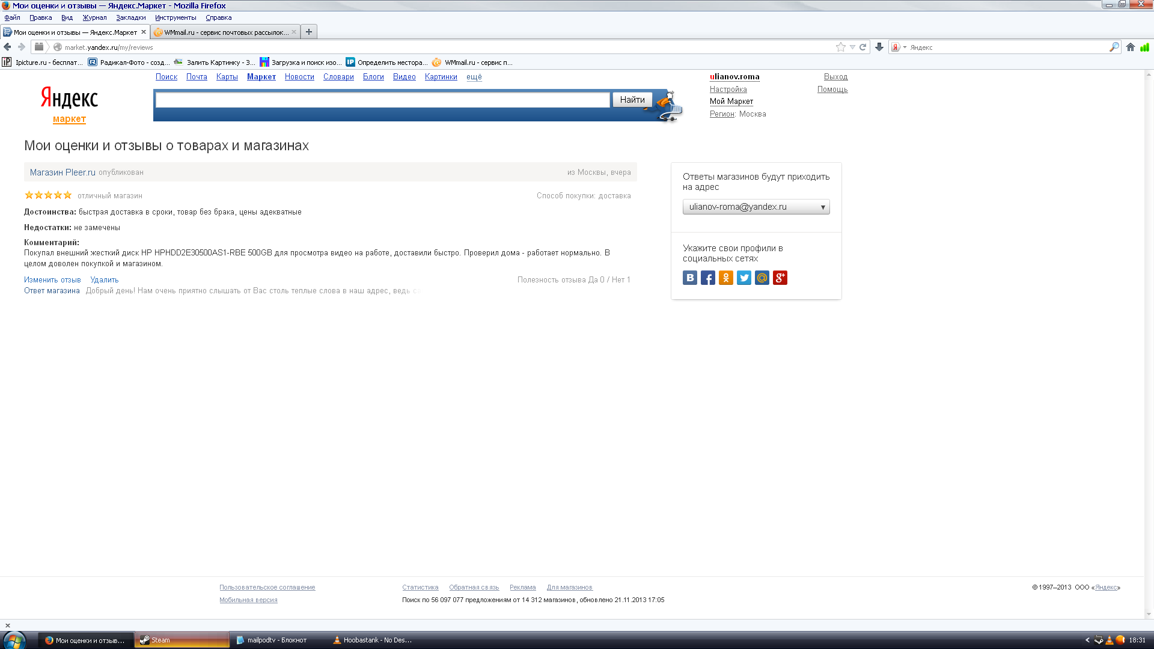
Task: Click the green bars toolbar icon
Action: click(x=1144, y=47)
